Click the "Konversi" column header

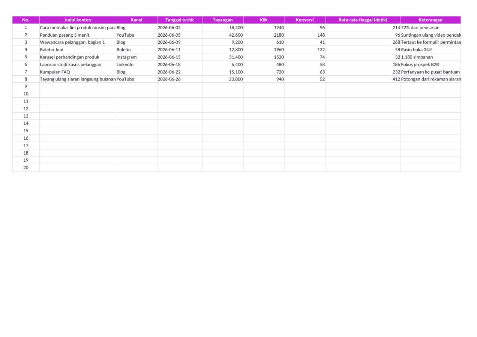click(x=304, y=20)
